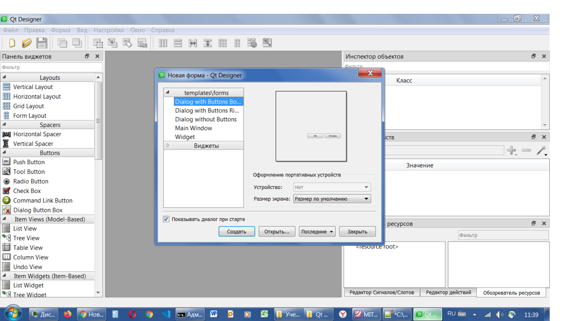The width and height of the screenshot is (571, 321).
Task: Open Firefox from the taskbar
Action: [67, 314]
